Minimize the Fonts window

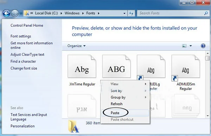coord(184,2)
